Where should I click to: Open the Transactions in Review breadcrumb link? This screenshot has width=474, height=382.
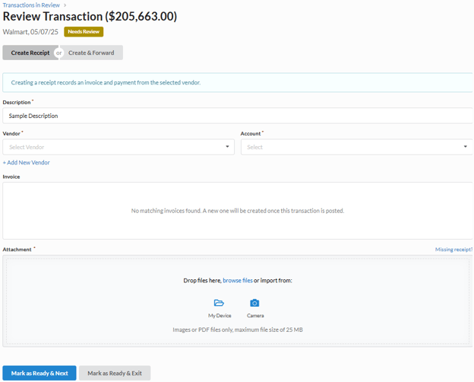click(x=31, y=5)
